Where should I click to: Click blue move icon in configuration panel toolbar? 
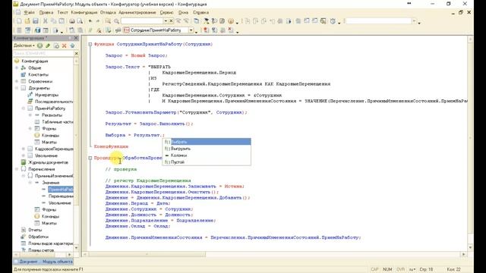click(72, 45)
